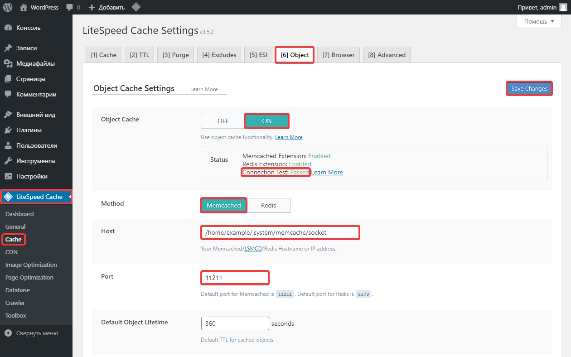571x357 pixels.
Task: Open the Страницы pages icon menu
Action: (8, 79)
